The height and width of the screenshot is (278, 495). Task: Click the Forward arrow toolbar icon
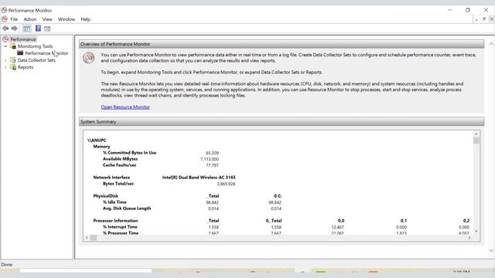[15, 29]
